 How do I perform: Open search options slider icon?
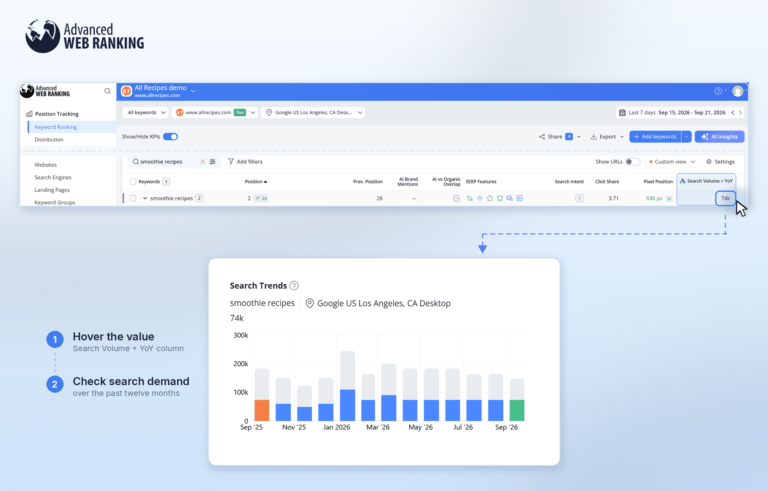coord(213,161)
